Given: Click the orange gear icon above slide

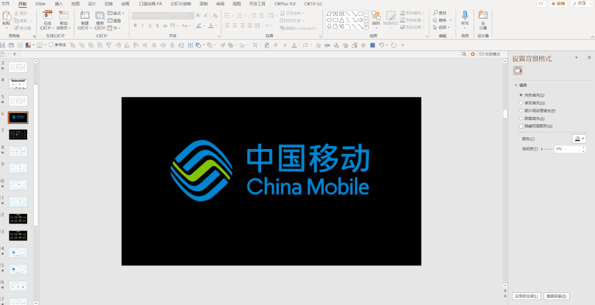Looking at the screenshot, I should [x=473, y=54].
